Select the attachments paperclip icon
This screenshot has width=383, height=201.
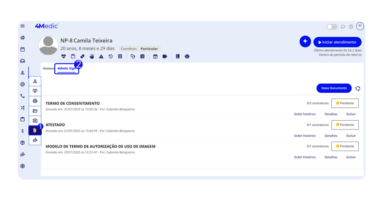pos(35,130)
